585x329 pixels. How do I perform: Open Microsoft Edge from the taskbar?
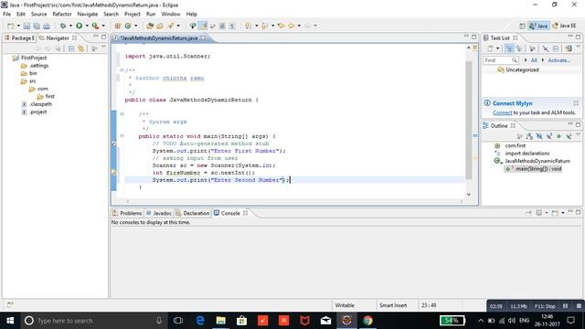(x=200, y=321)
